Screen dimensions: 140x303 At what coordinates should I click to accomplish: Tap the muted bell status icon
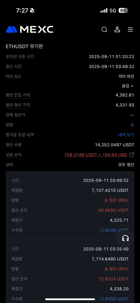click(32, 11)
